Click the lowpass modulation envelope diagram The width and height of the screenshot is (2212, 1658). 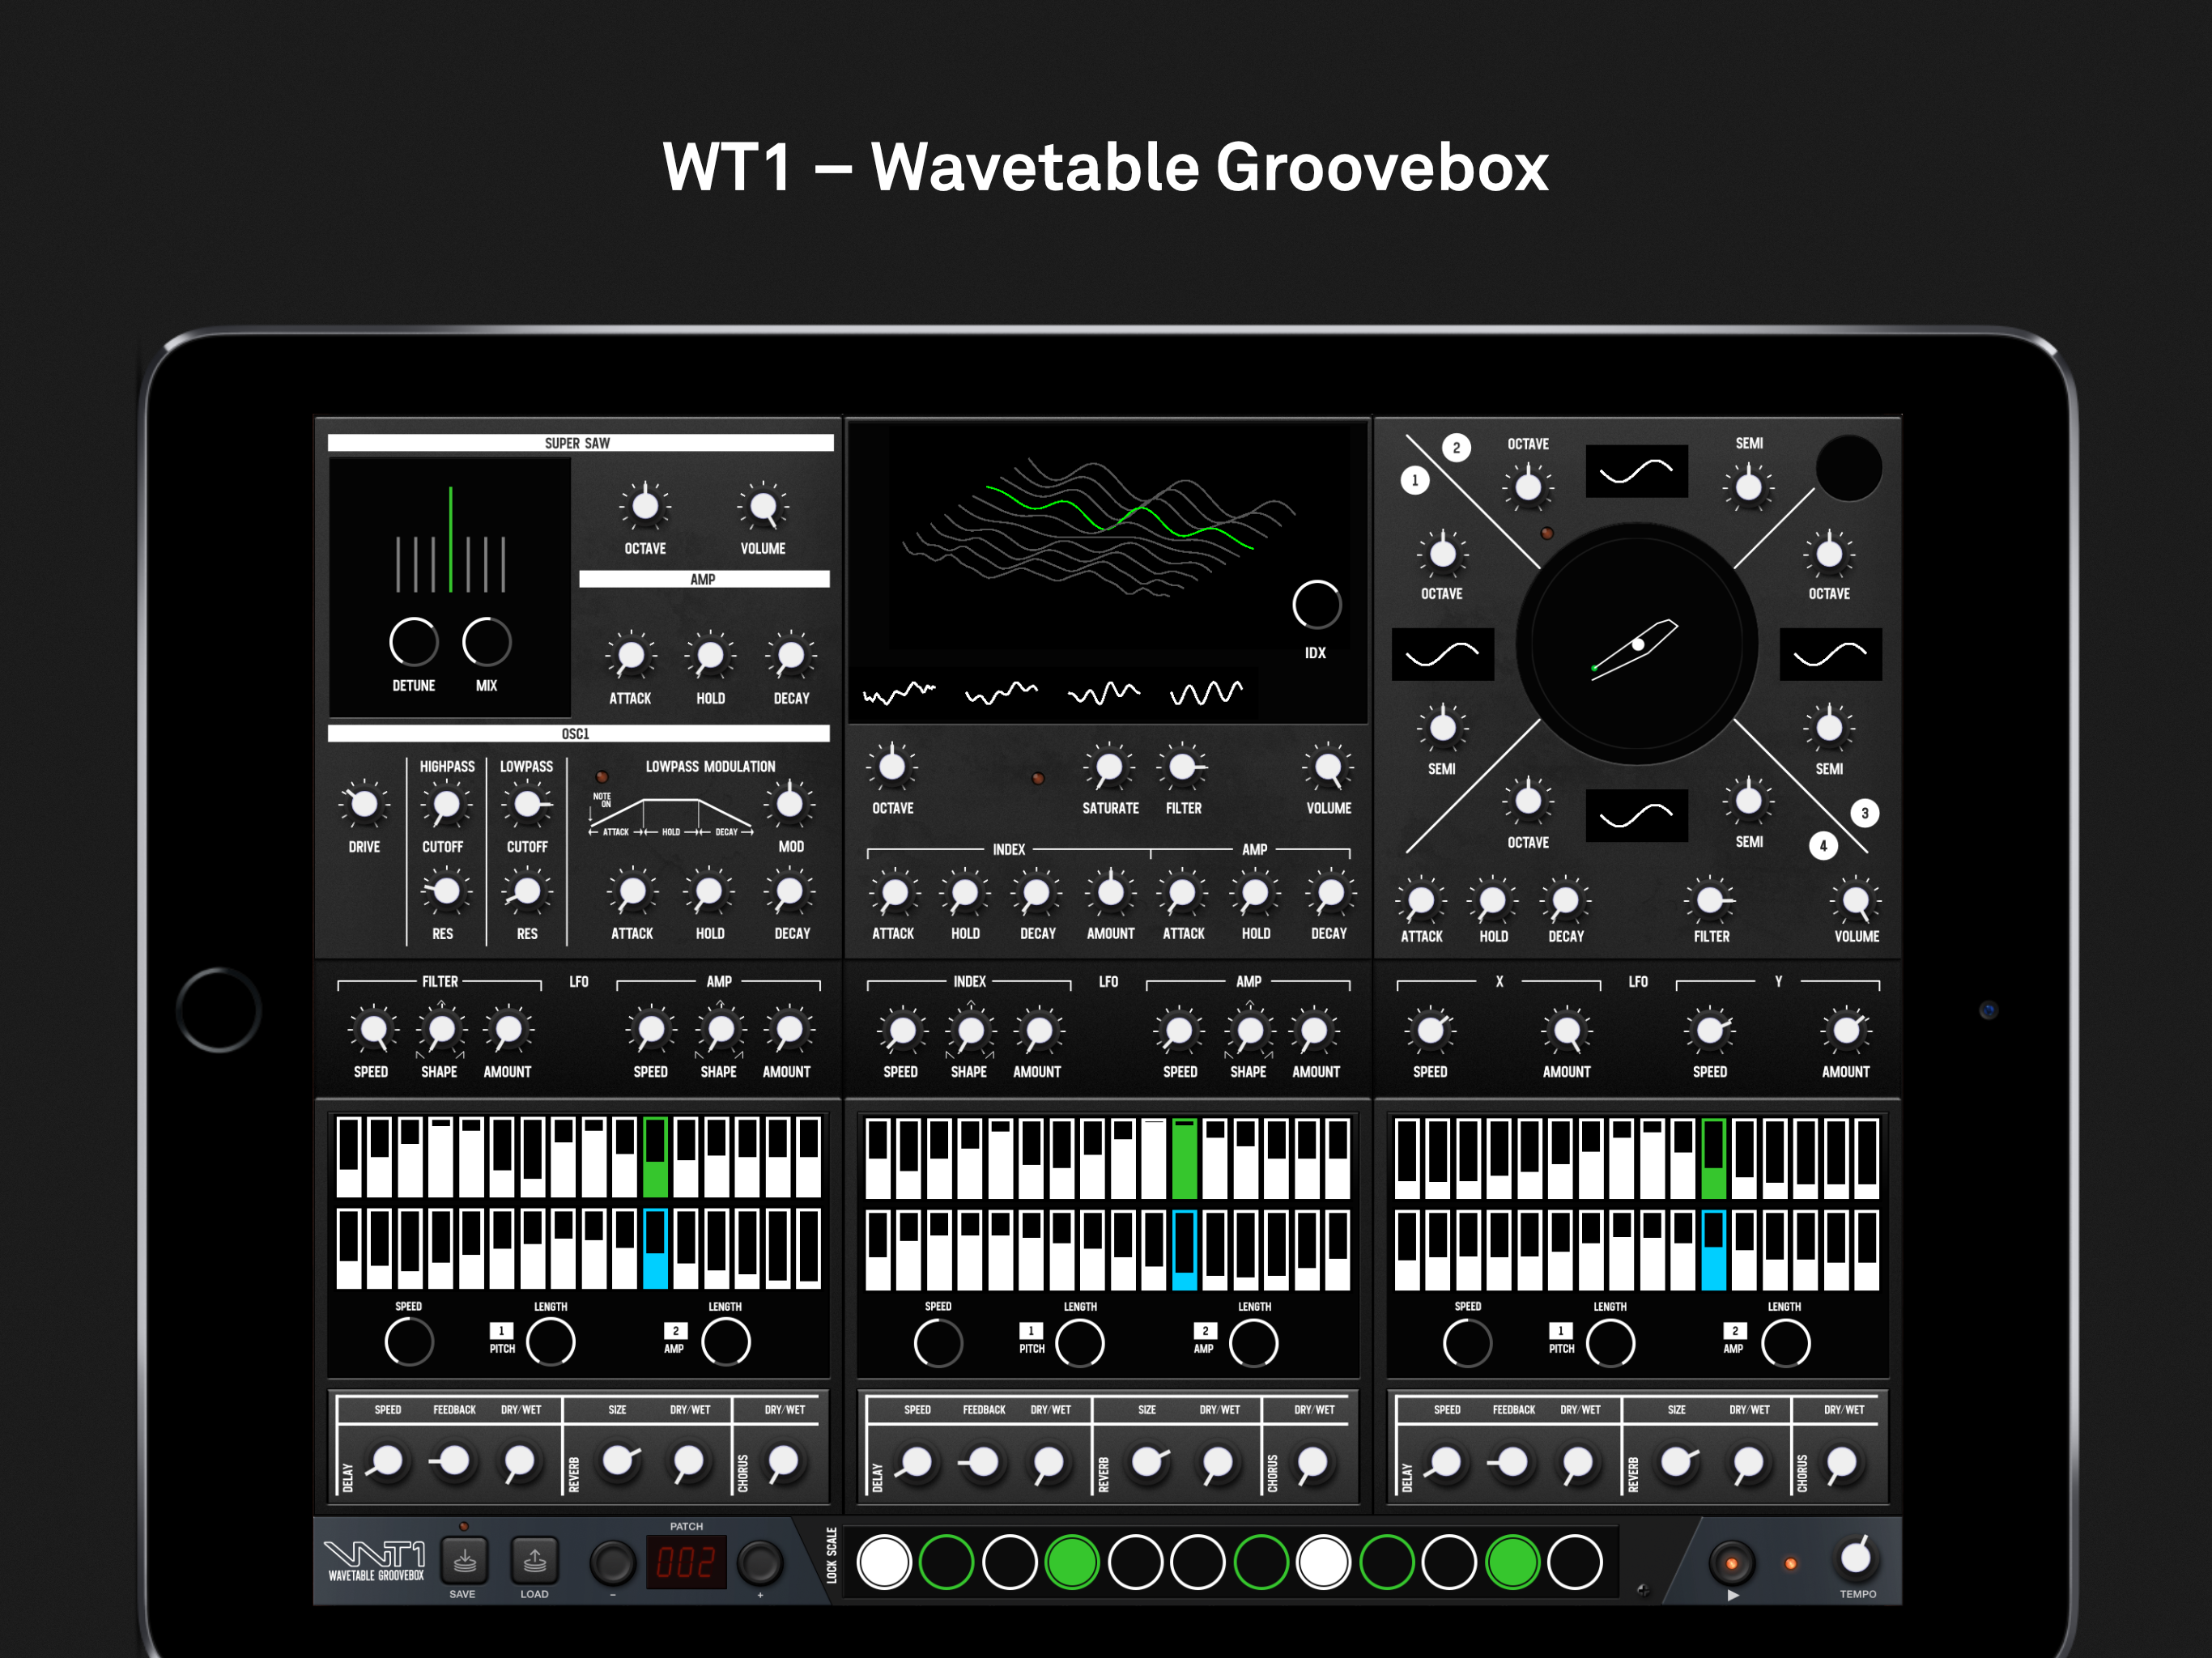[670, 815]
